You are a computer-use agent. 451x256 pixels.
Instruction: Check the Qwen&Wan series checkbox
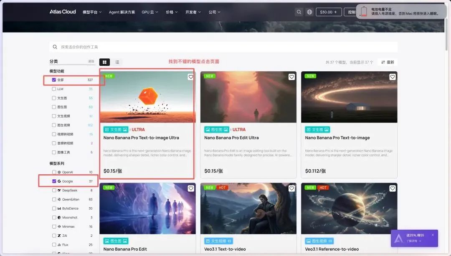[x=54, y=199]
